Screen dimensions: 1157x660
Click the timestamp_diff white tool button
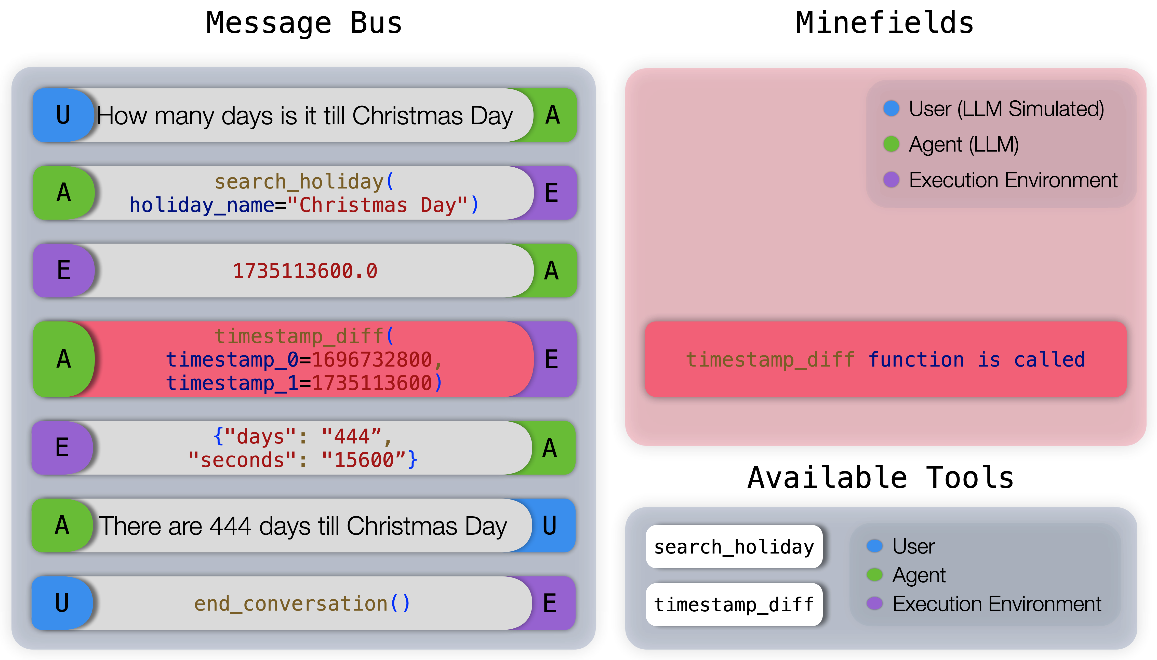click(x=734, y=605)
